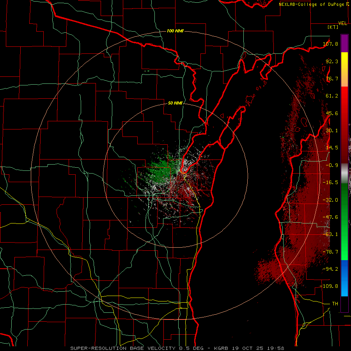Click the -63.1 velocity scale value
The width and height of the screenshot is (351, 351).
[x=330, y=234]
